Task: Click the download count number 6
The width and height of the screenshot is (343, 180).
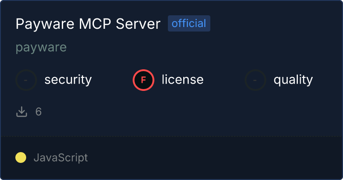Action: click(38, 112)
